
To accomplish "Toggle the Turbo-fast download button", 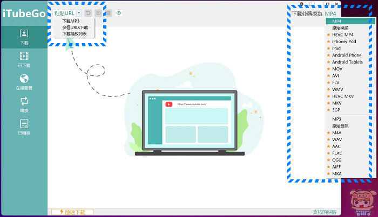I will [x=72, y=212].
